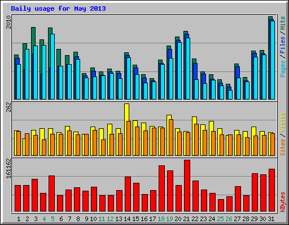Click the tallest red KBytes bar for day 21

tap(187, 186)
